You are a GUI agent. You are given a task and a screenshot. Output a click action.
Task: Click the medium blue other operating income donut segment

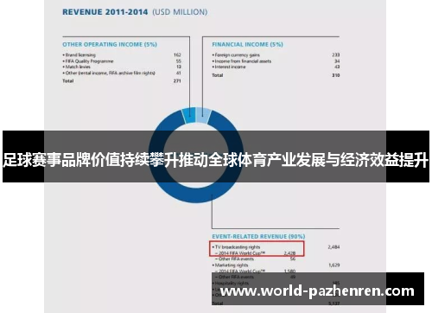point(189,116)
